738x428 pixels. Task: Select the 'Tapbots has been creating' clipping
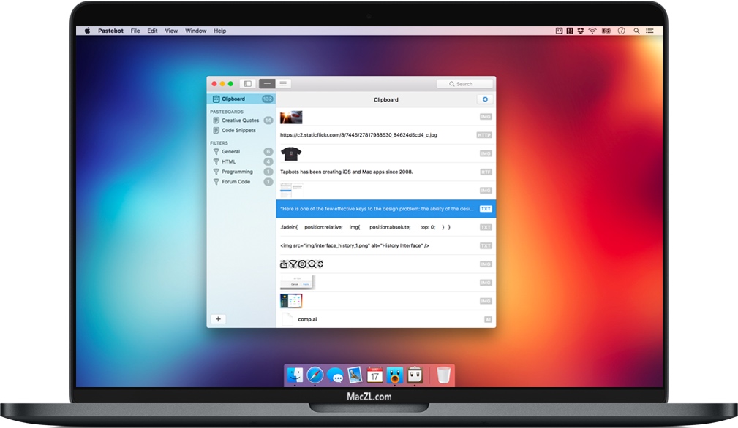pos(386,172)
